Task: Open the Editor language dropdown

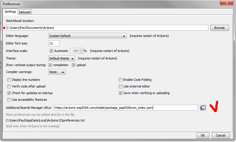Action: tap(87, 36)
